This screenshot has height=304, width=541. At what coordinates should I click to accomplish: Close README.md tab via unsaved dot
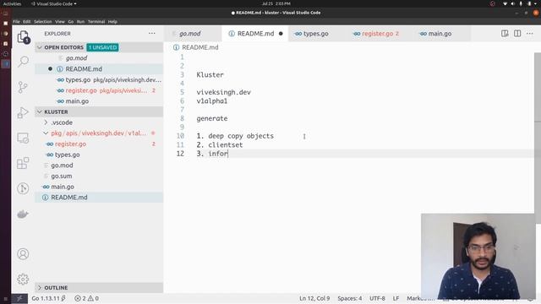pyautogui.click(x=281, y=34)
